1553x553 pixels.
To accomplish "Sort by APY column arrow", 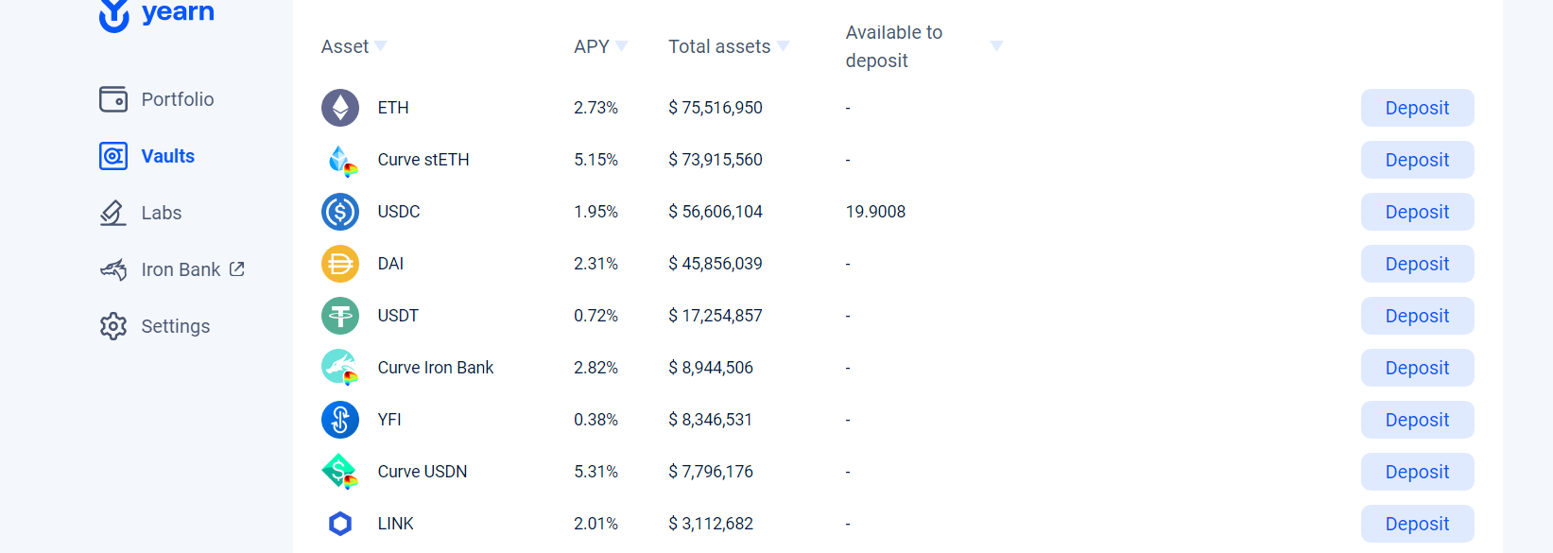I will click(x=622, y=45).
